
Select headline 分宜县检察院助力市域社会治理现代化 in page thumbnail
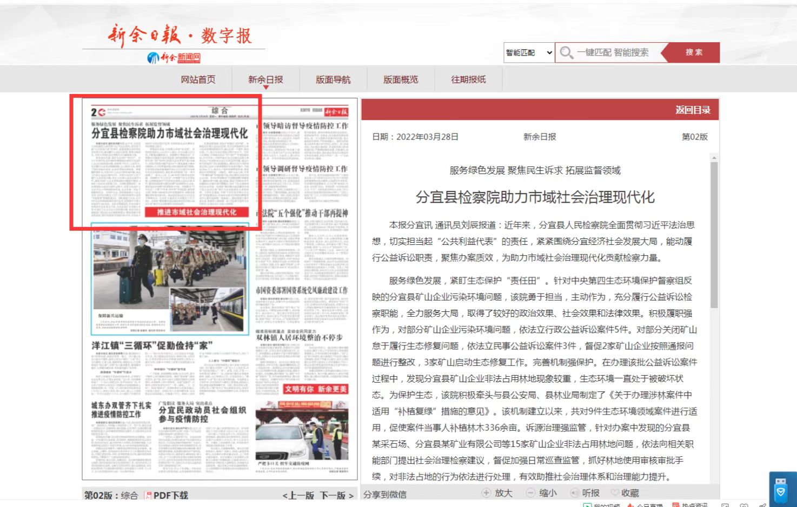pos(169,134)
